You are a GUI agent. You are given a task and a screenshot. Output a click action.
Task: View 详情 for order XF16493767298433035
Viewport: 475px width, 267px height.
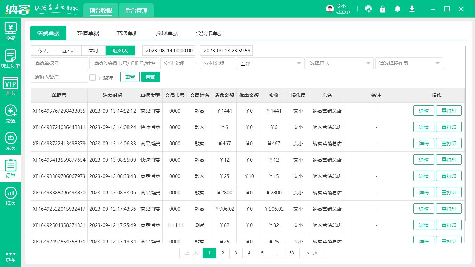click(424, 111)
